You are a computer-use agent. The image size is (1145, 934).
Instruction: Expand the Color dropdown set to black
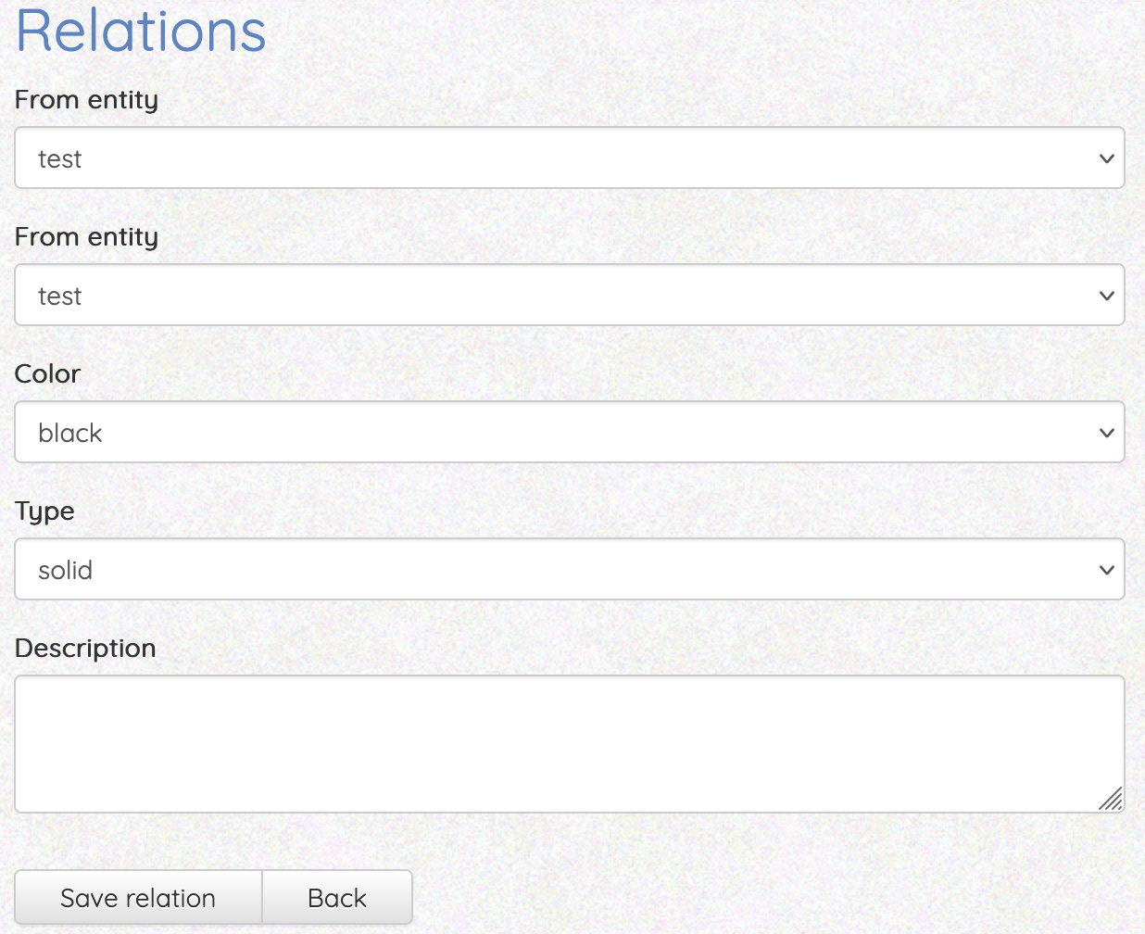(x=569, y=433)
